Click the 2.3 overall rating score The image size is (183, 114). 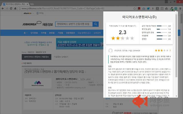point(123,32)
